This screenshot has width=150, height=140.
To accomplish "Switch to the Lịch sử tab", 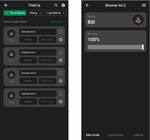I will (x=138, y=135).
